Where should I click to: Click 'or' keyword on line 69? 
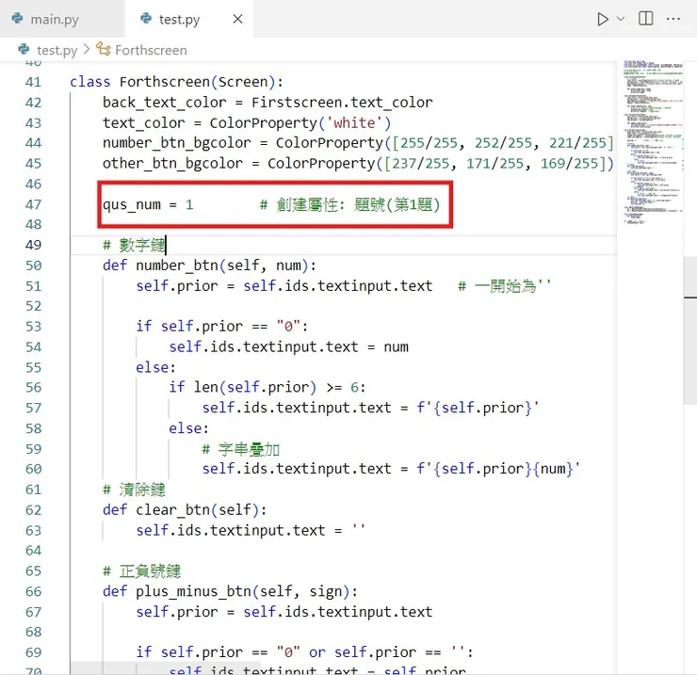click(x=316, y=652)
